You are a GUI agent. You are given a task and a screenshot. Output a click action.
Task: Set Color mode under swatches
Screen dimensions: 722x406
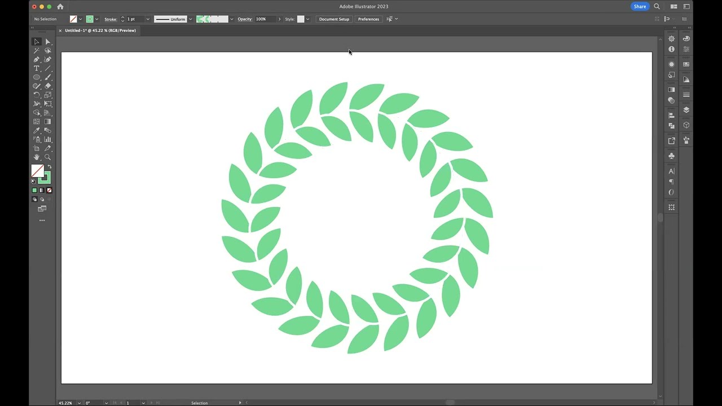(34, 191)
